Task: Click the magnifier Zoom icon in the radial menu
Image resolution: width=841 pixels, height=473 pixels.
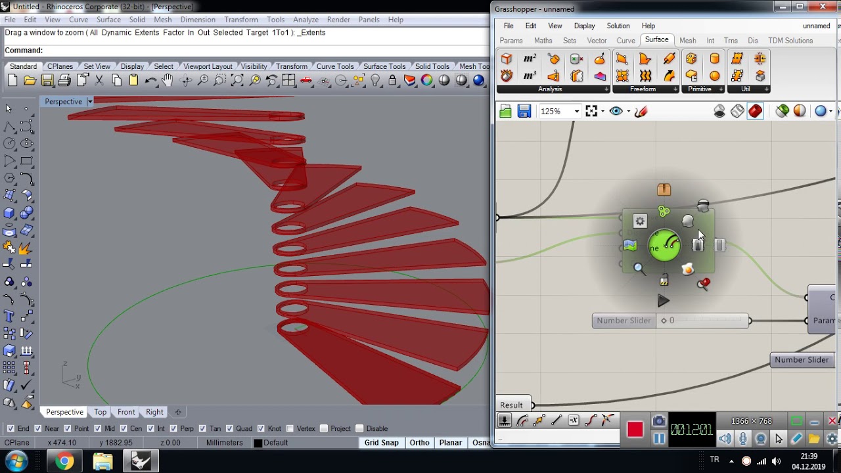Action: click(639, 268)
